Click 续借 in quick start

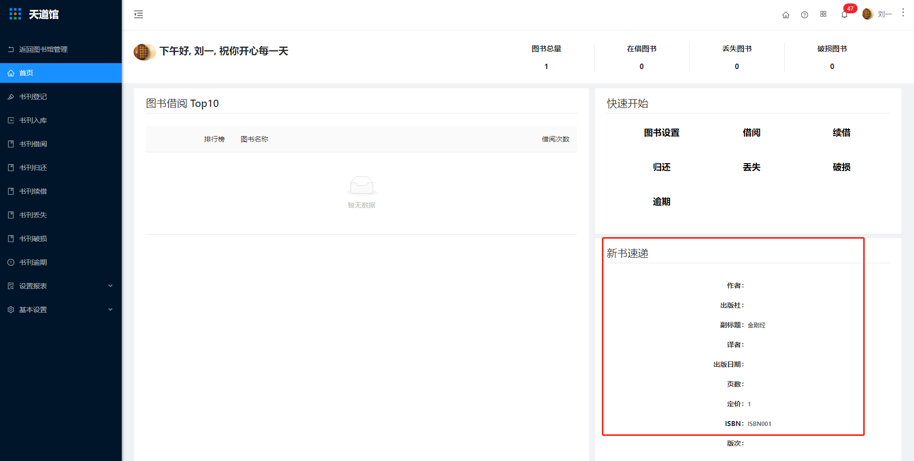(842, 133)
